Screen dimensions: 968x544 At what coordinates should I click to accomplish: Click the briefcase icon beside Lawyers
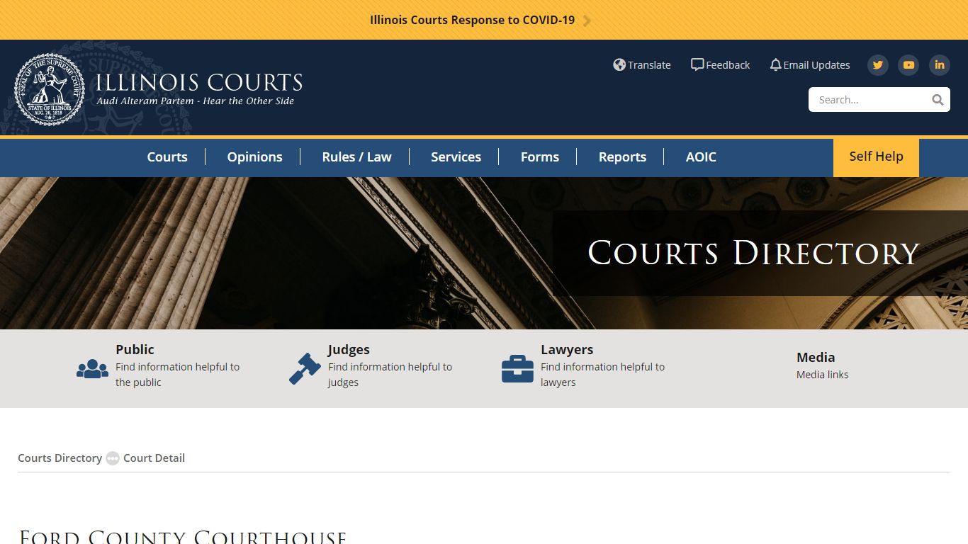click(517, 368)
